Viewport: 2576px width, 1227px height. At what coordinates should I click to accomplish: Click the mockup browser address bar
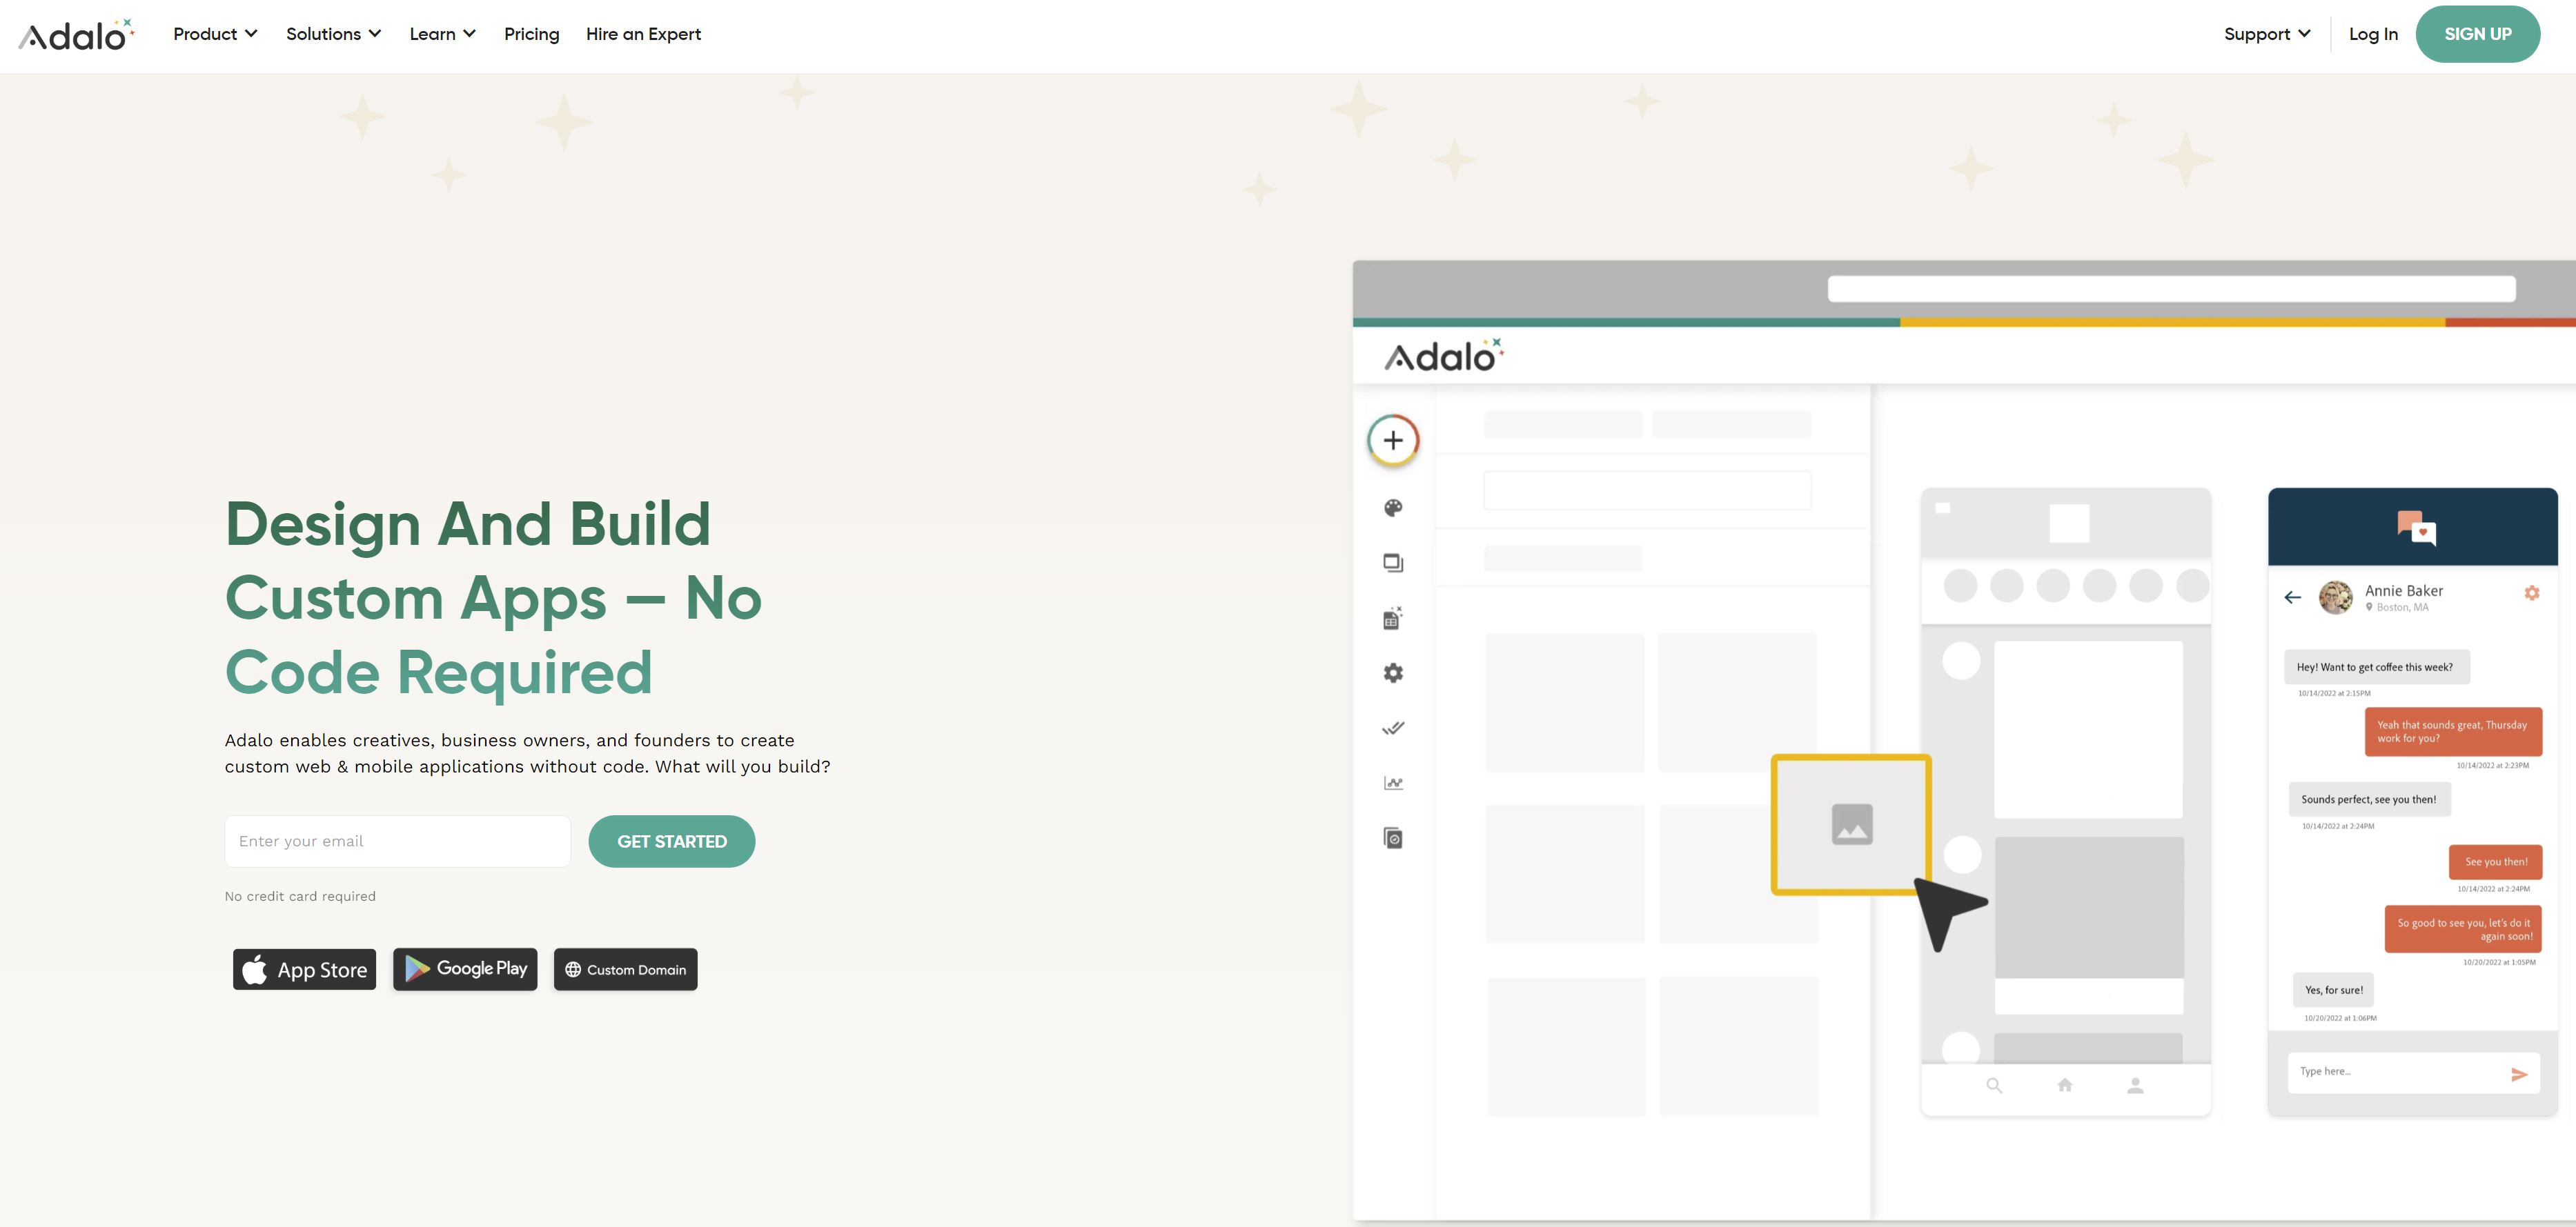click(2171, 289)
